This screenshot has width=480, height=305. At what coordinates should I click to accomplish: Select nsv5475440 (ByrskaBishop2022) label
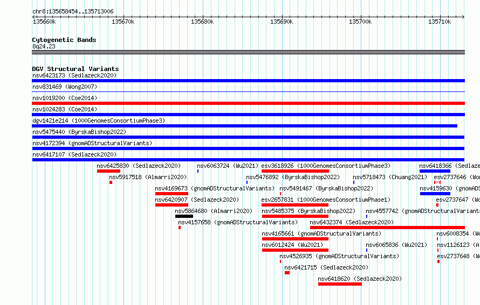(x=79, y=132)
